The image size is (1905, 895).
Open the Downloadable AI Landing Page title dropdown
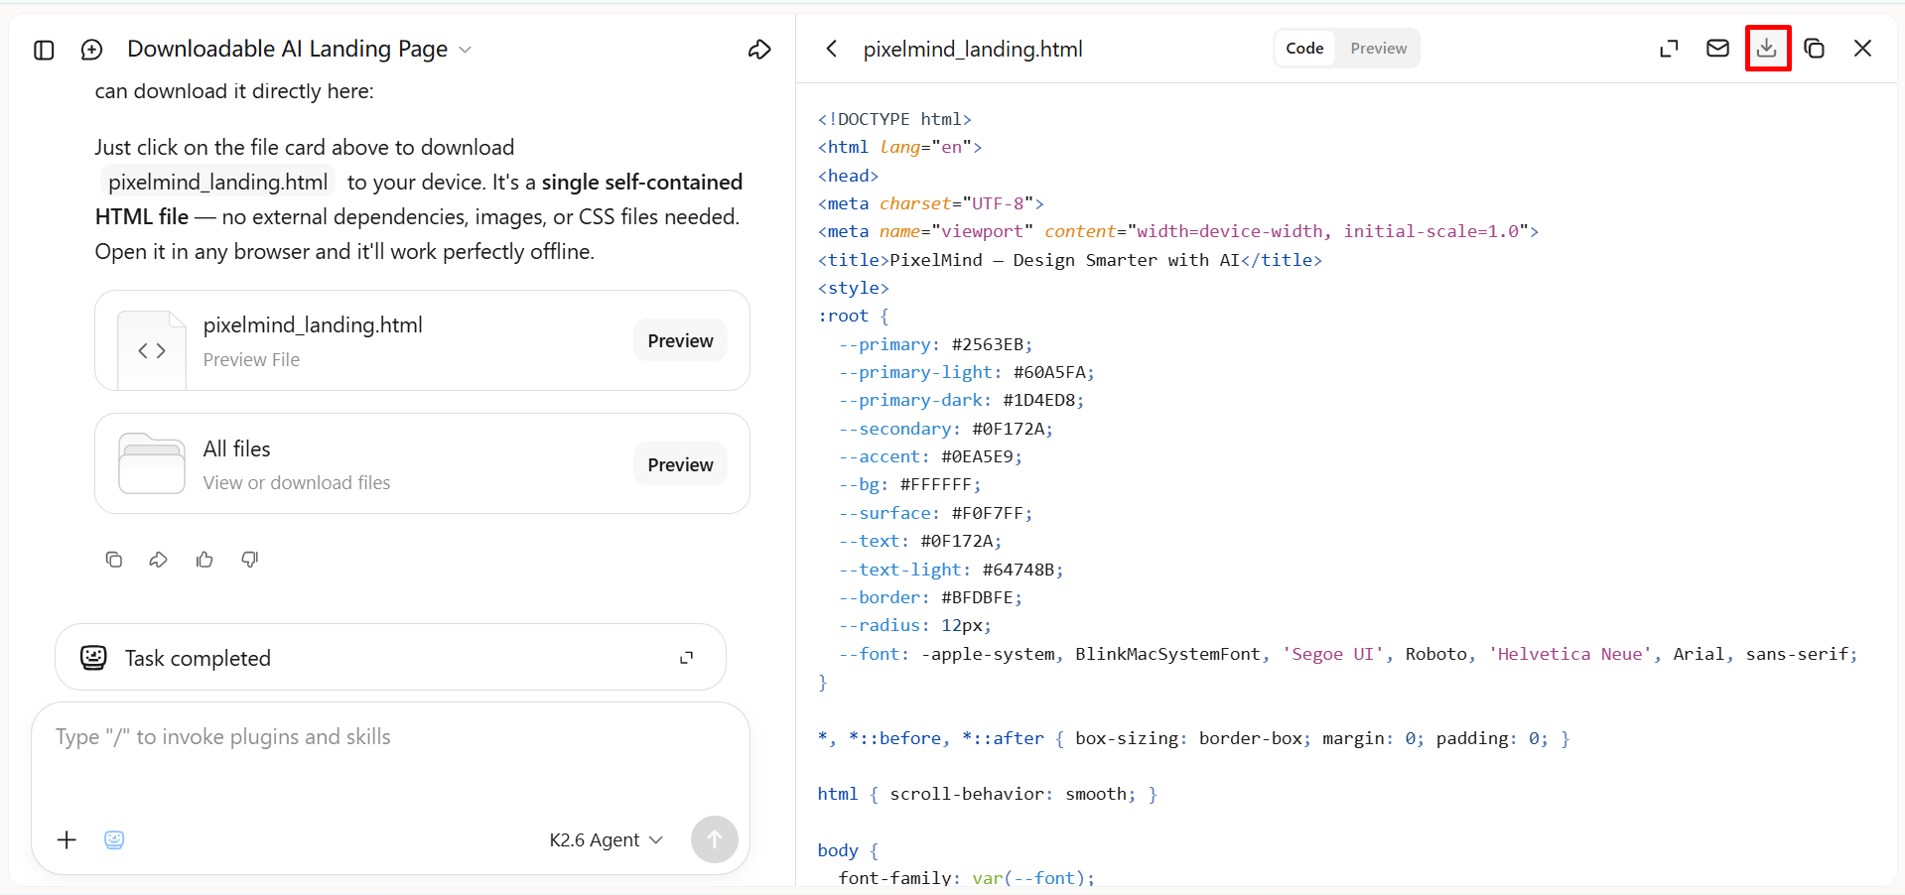click(x=300, y=49)
